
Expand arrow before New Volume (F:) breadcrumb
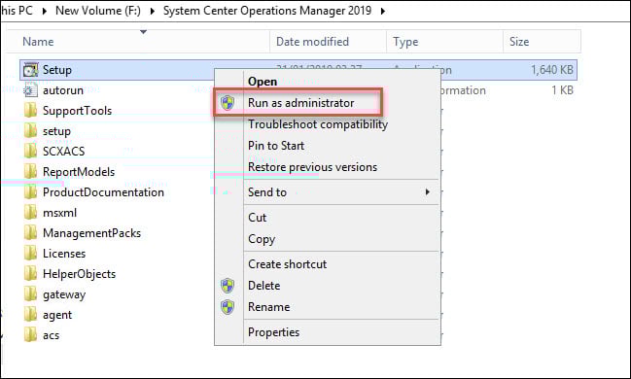(45, 11)
